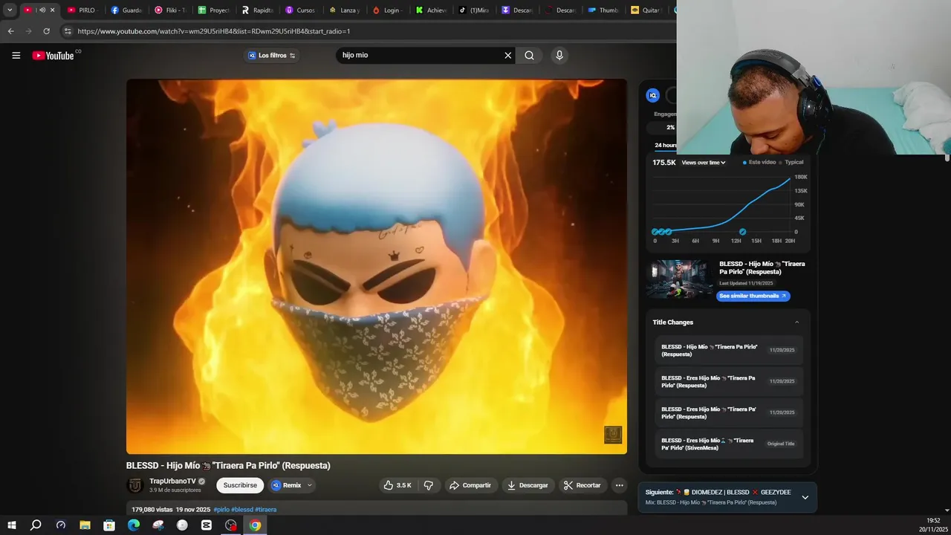Open taskbar search magnifier
Viewport: 951px width, 535px height.
(36, 525)
